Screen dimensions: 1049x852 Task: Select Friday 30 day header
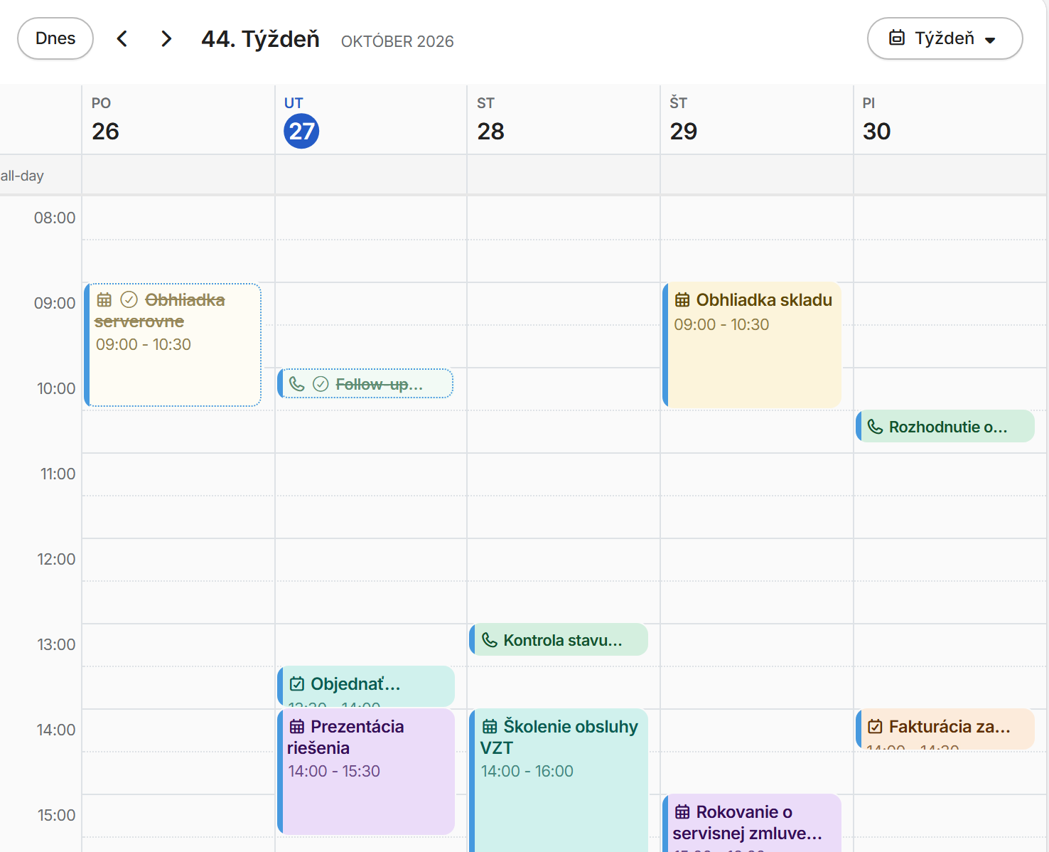(x=950, y=119)
